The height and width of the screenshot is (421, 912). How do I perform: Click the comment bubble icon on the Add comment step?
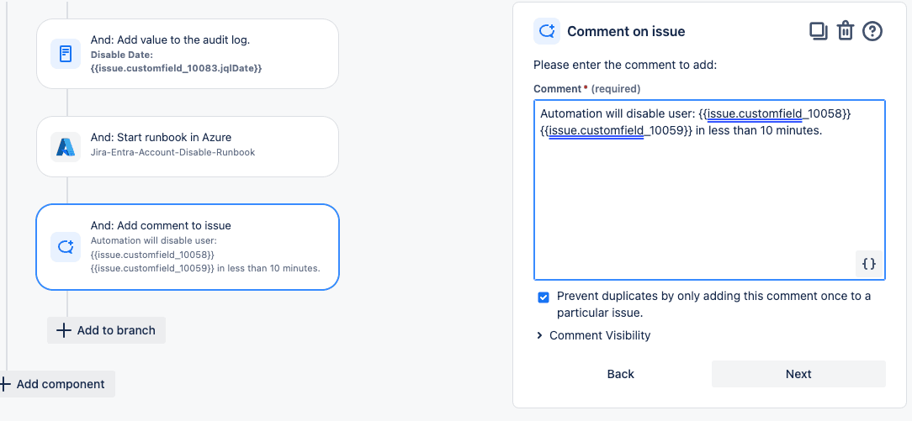point(66,247)
